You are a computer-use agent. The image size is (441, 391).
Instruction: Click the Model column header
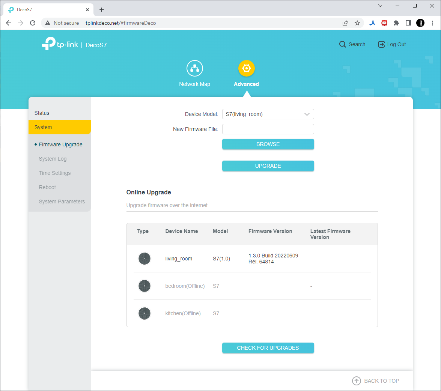(220, 232)
